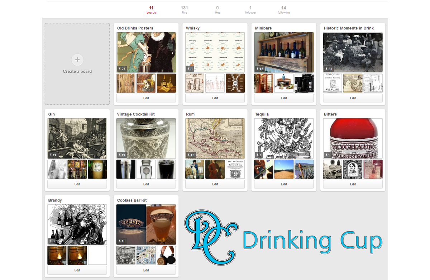This screenshot has width=430, height=280.
Task: View the 0 likes tab
Action: 218,10
